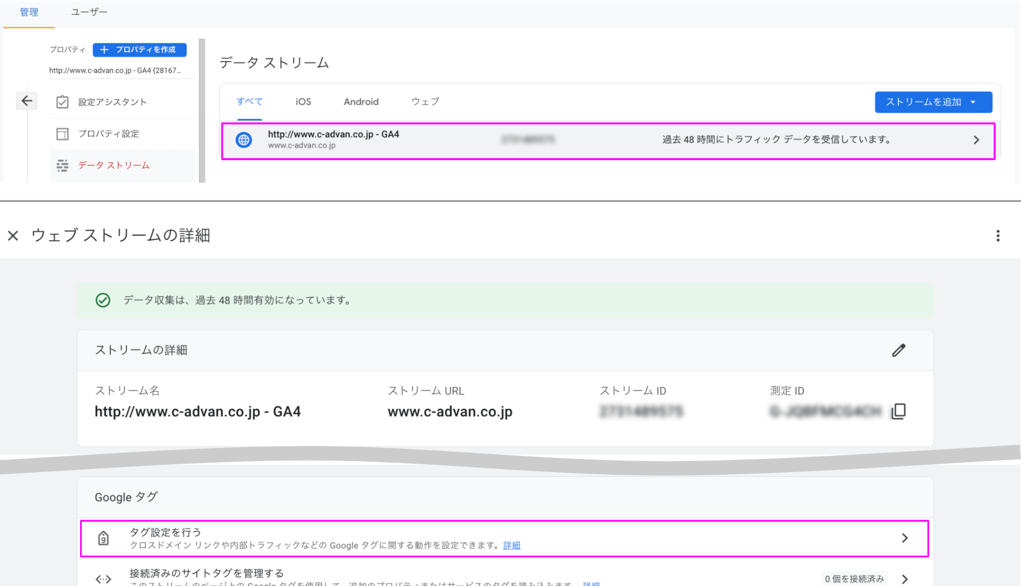Copy the 測定 ID with the copy icon
This screenshot has height=586, width=1021.
click(x=899, y=411)
